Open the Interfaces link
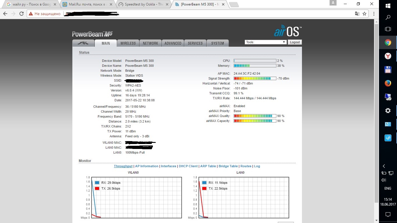Viewport: 397px width, 223px height. tap(169, 166)
